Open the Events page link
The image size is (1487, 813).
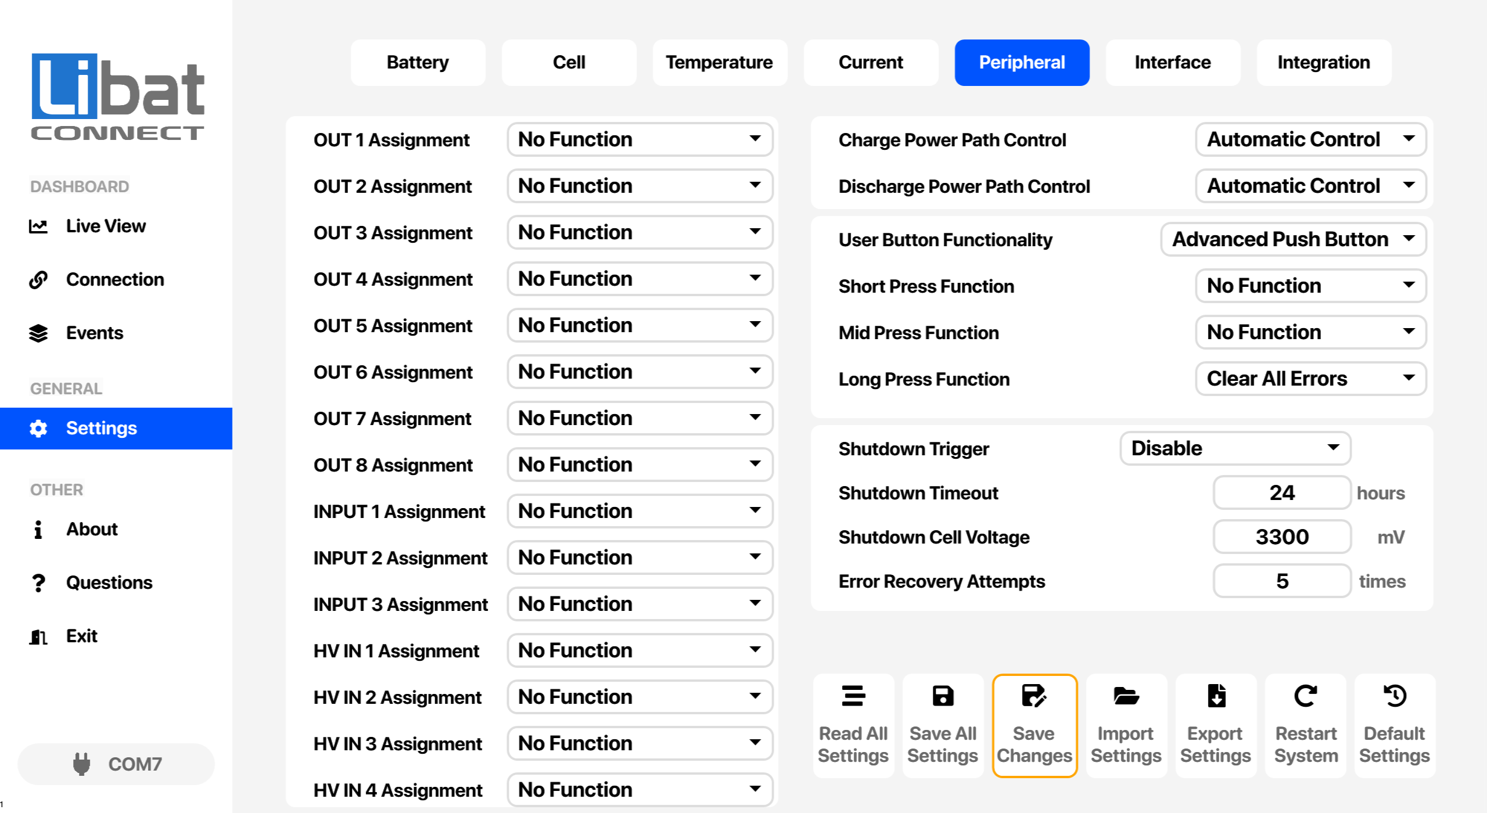click(95, 333)
